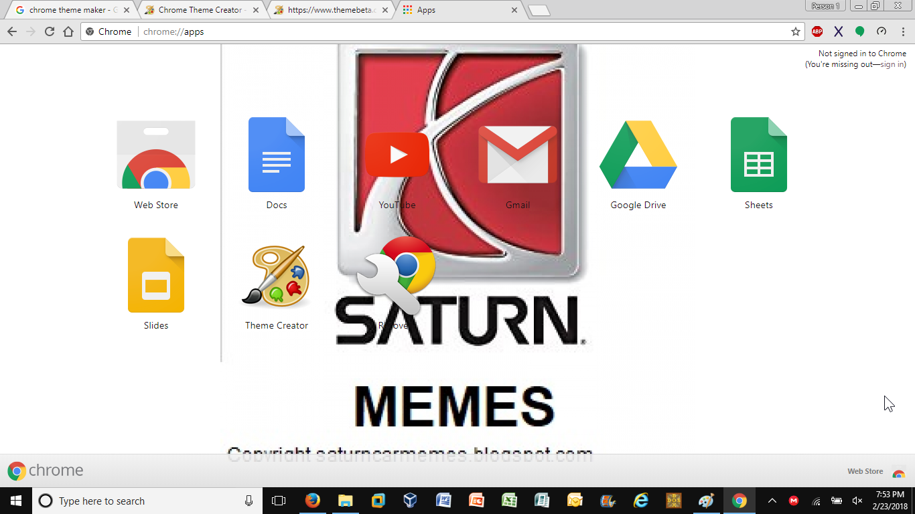Click the chrome logo in footer
915x514 pixels.
[x=46, y=470]
